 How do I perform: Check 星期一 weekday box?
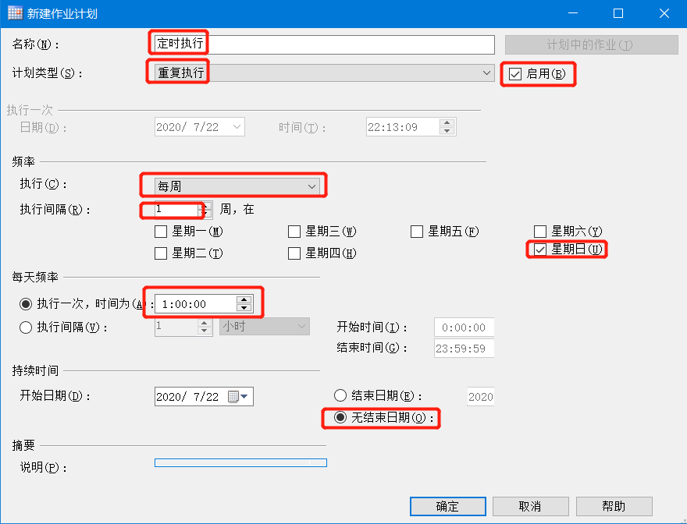pyautogui.click(x=161, y=231)
